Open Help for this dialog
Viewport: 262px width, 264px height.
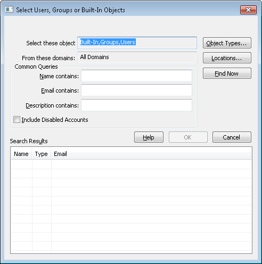(x=149, y=137)
